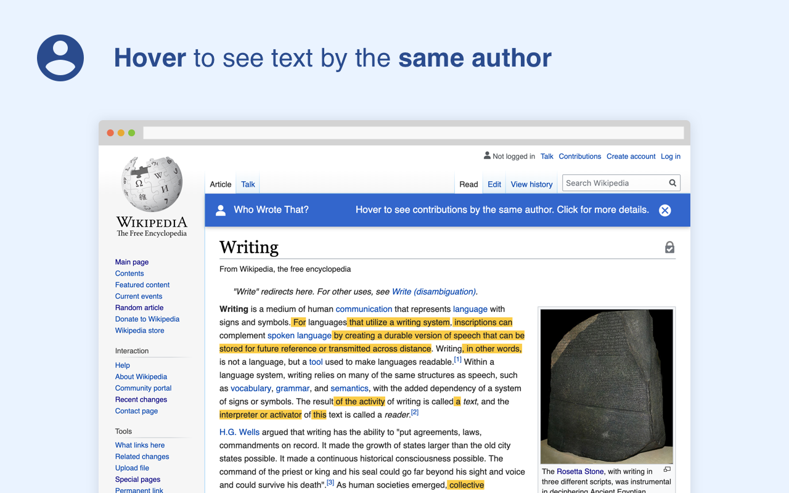Click the padlock icon beside the Writing title
The width and height of the screenshot is (789, 493).
point(669,246)
